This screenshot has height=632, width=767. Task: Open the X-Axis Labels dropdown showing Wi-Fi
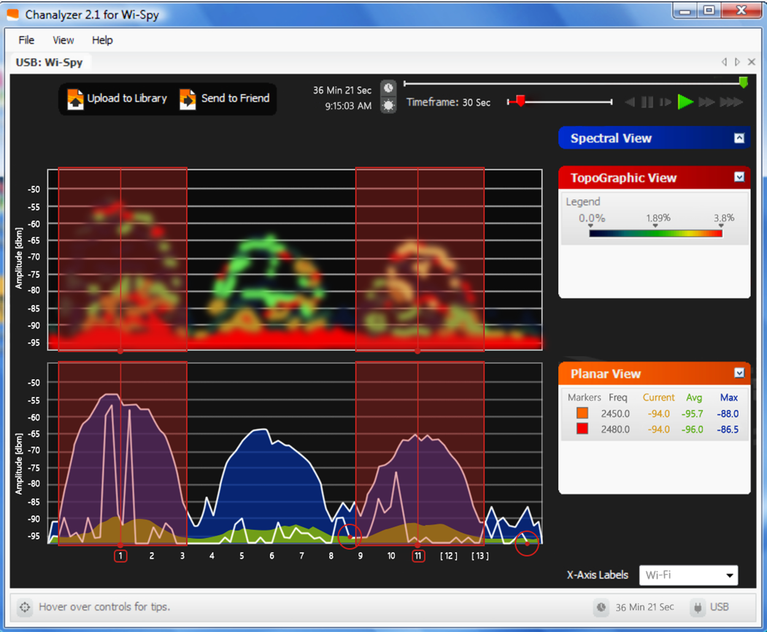(x=688, y=575)
